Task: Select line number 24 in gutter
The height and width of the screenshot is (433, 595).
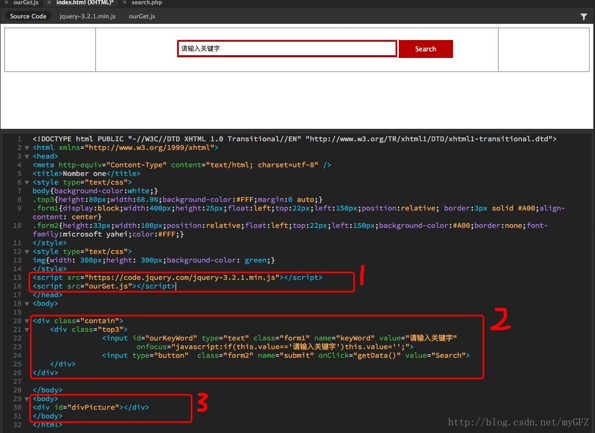Action: [x=17, y=355]
